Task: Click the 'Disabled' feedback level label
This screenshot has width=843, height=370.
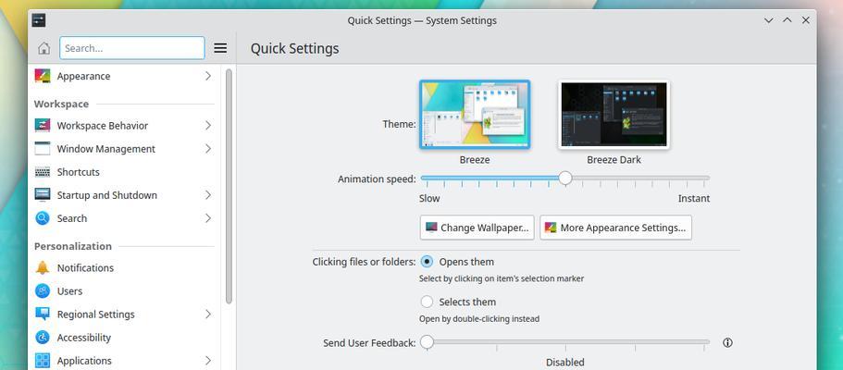Action: click(565, 363)
